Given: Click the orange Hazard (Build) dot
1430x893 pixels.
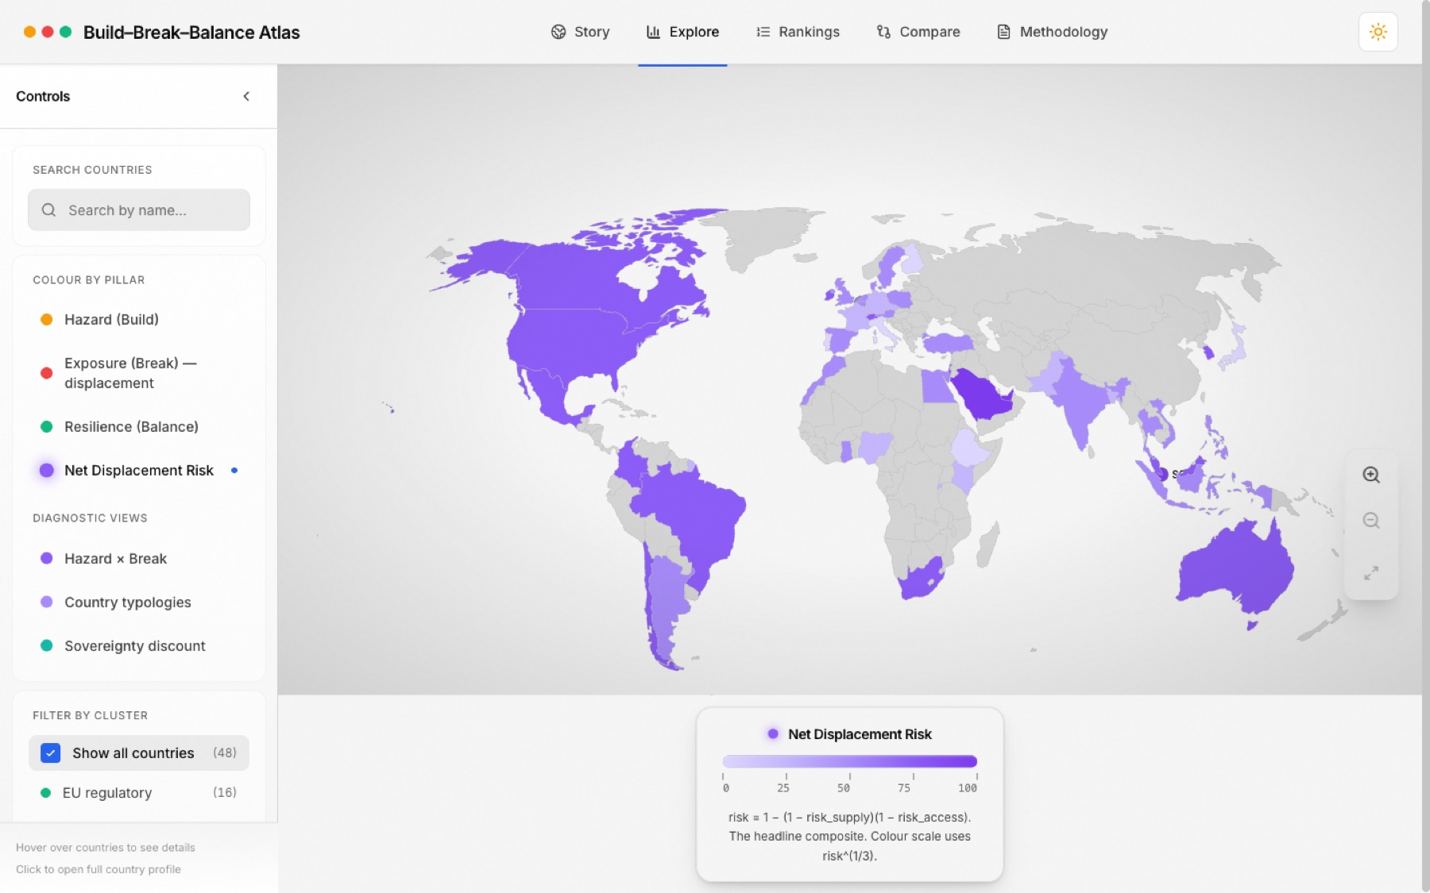Looking at the screenshot, I should (x=47, y=319).
